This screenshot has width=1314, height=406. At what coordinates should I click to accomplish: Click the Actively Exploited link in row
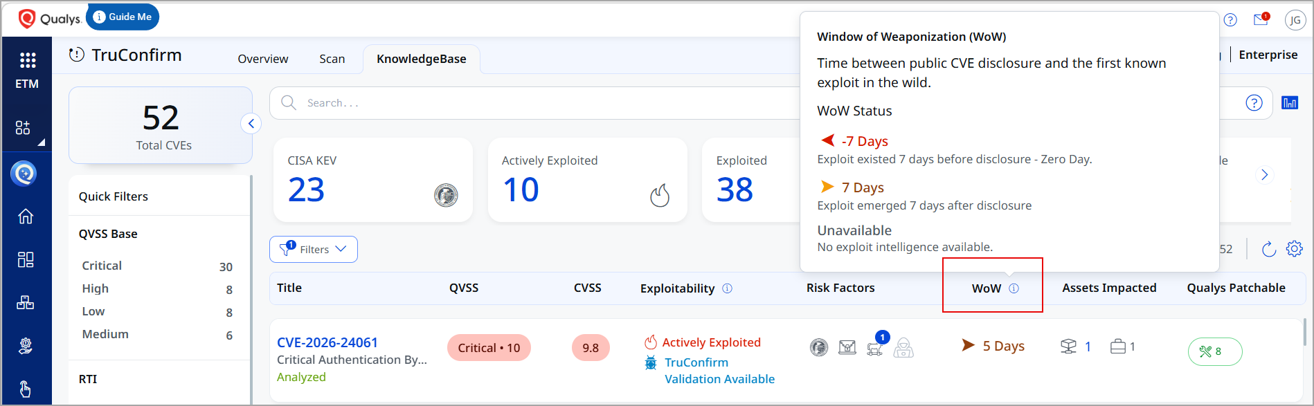[711, 342]
